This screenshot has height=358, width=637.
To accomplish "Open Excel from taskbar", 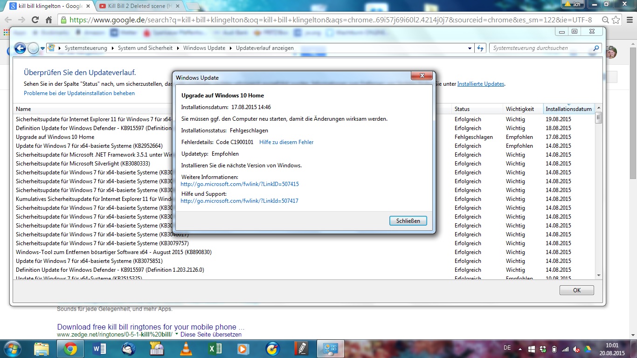I will point(215,348).
